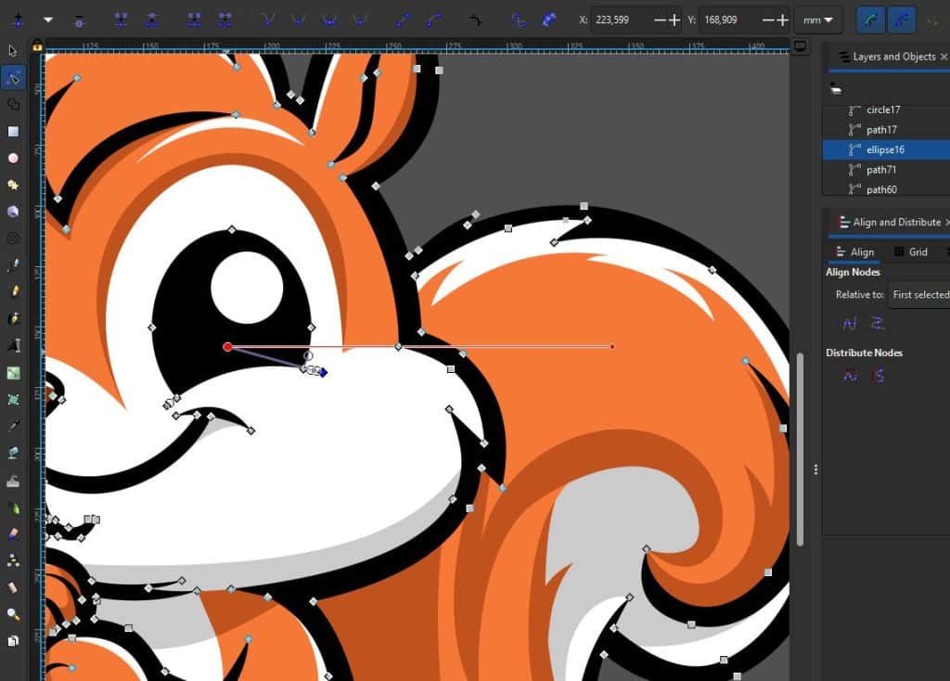Convert selected segments to straight lines
Viewport: 950px width, 681px height.
pos(403,20)
